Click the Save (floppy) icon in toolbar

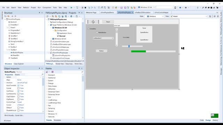click(x=122, y=8)
